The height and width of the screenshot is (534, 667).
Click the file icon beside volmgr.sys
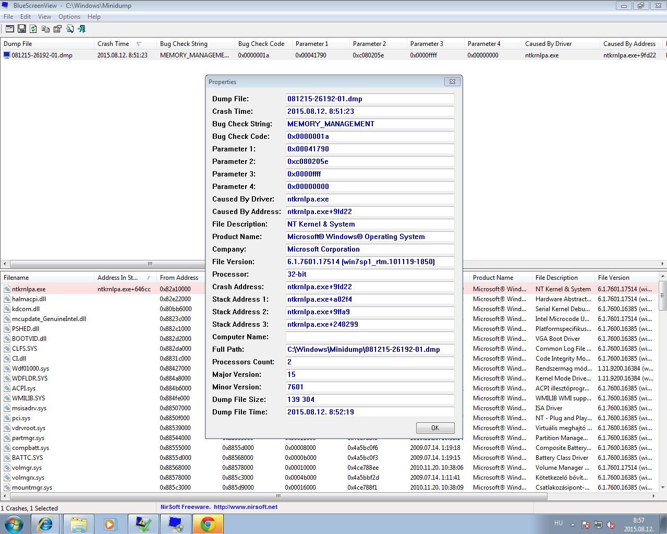pos(7,467)
